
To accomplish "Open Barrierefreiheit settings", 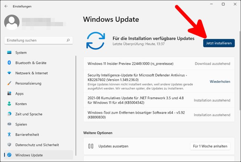I will 39,135.
